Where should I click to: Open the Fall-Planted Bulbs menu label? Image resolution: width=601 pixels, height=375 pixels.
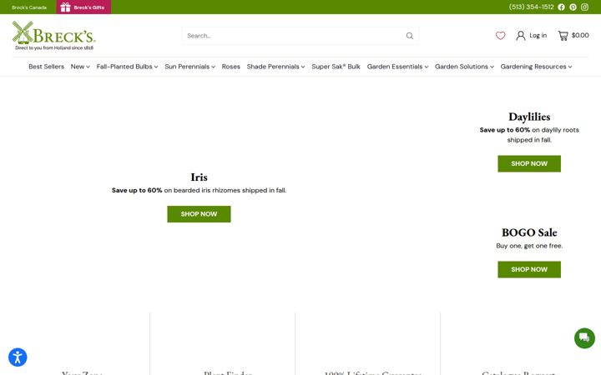(x=124, y=67)
